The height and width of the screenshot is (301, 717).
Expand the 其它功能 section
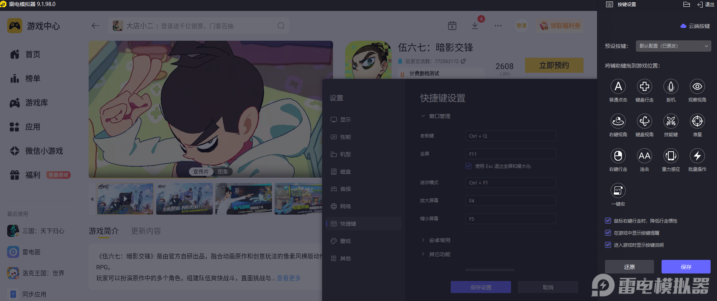point(435,254)
